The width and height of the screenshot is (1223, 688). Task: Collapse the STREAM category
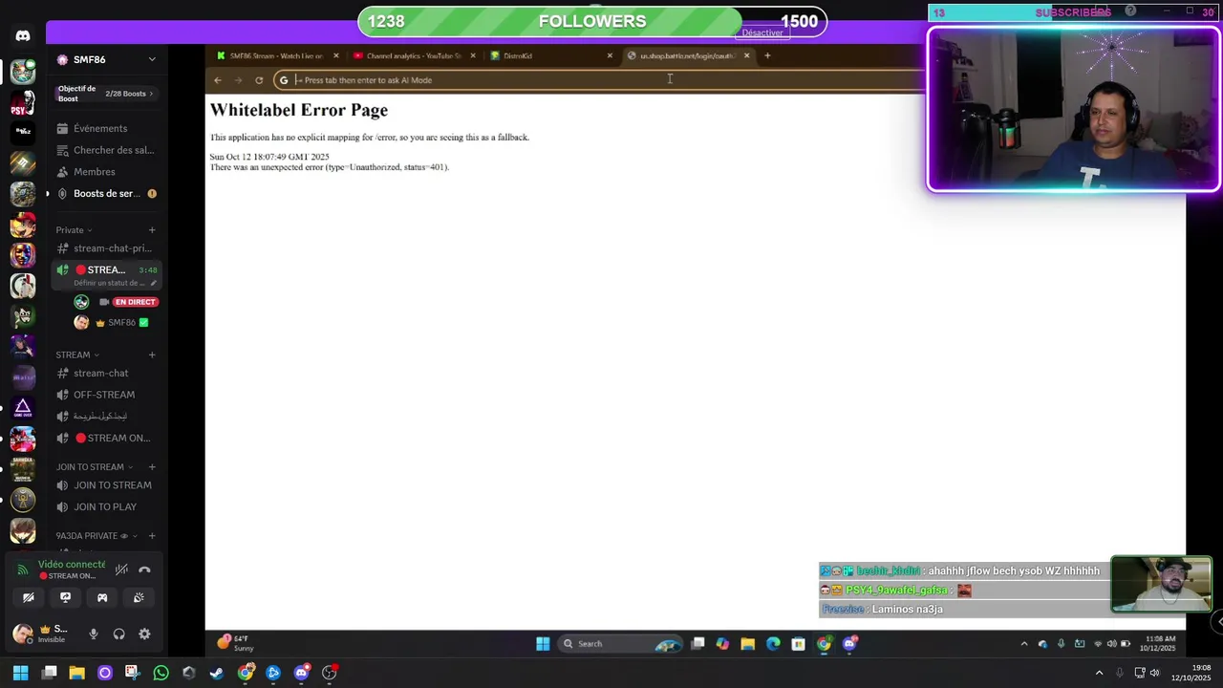[x=77, y=355]
